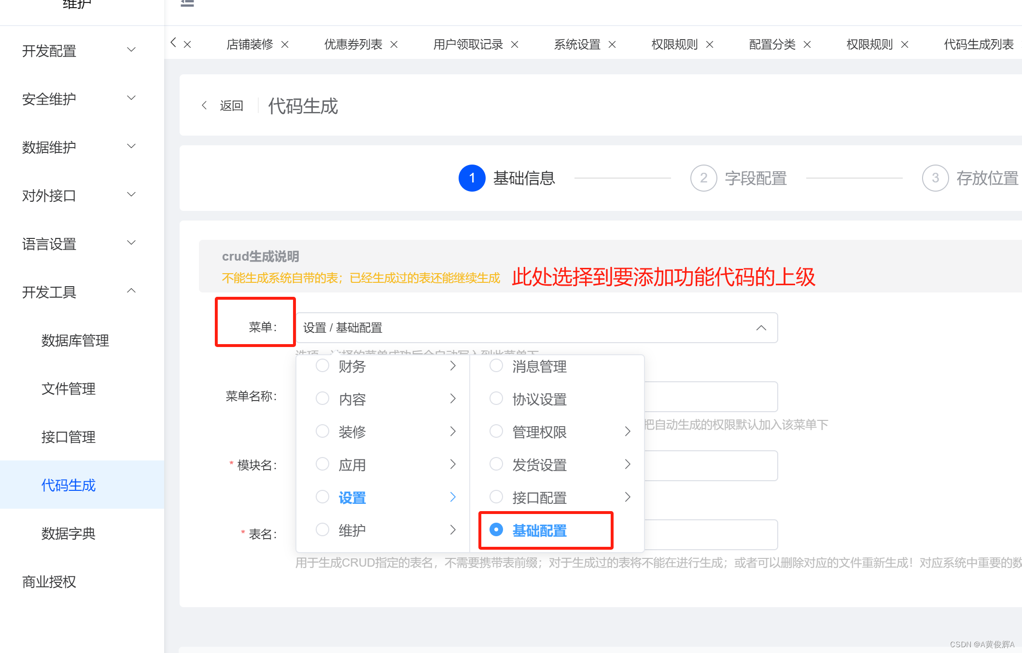Screen dimensions: 1022x653
Task: Expand the 设置 submenu arrow
Action: point(453,497)
